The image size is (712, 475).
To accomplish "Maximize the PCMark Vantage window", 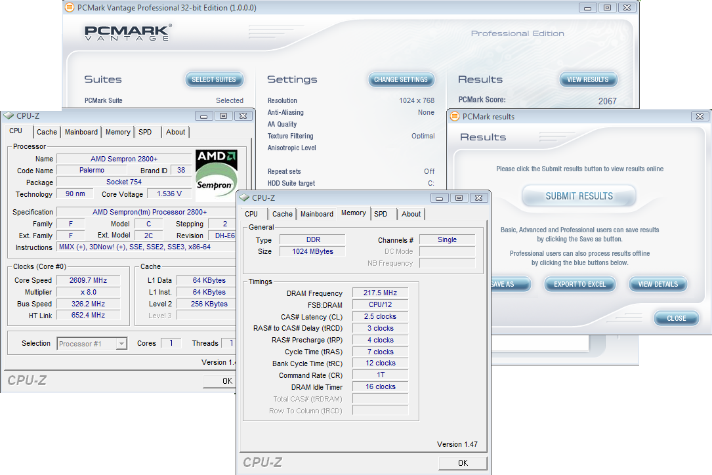I will pyautogui.click(x=607, y=8).
